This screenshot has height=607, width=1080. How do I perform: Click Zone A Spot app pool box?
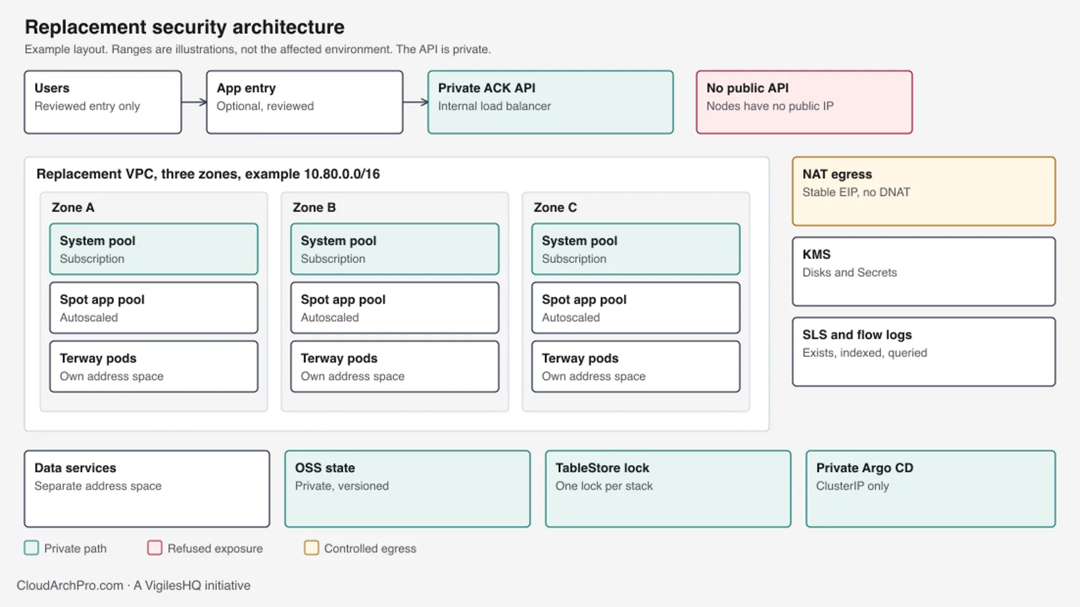pyautogui.click(x=154, y=308)
